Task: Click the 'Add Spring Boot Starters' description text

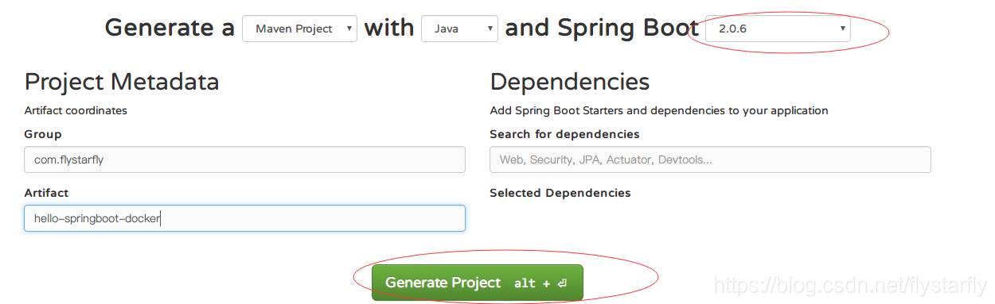Action: [659, 110]
